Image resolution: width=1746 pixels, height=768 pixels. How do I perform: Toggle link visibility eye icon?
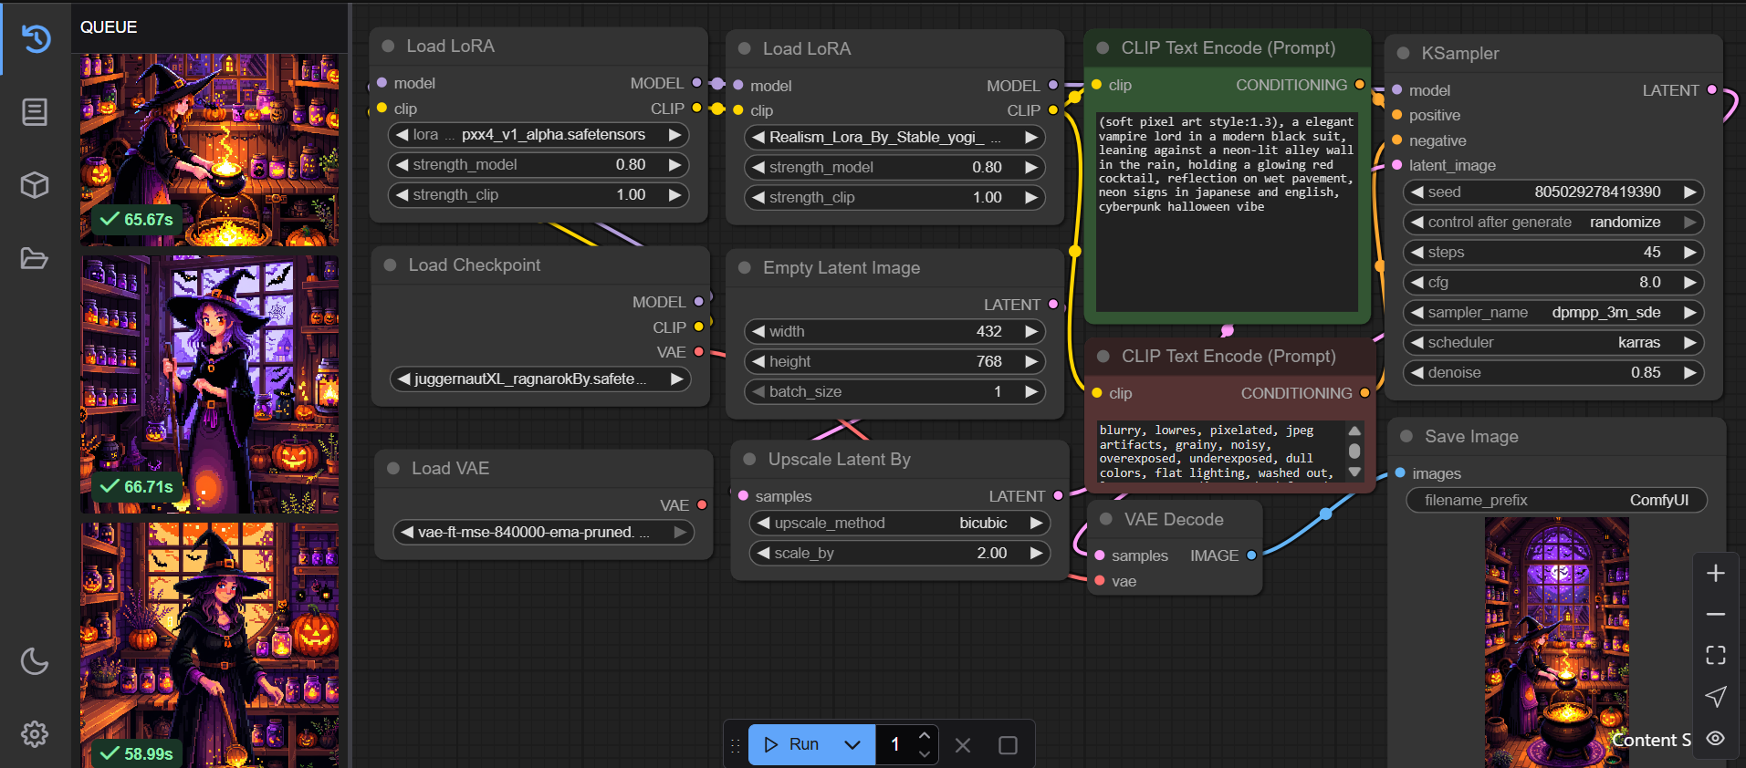[x=1716, y=738]
